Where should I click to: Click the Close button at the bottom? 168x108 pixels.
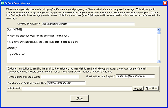[x=80, y=99]
